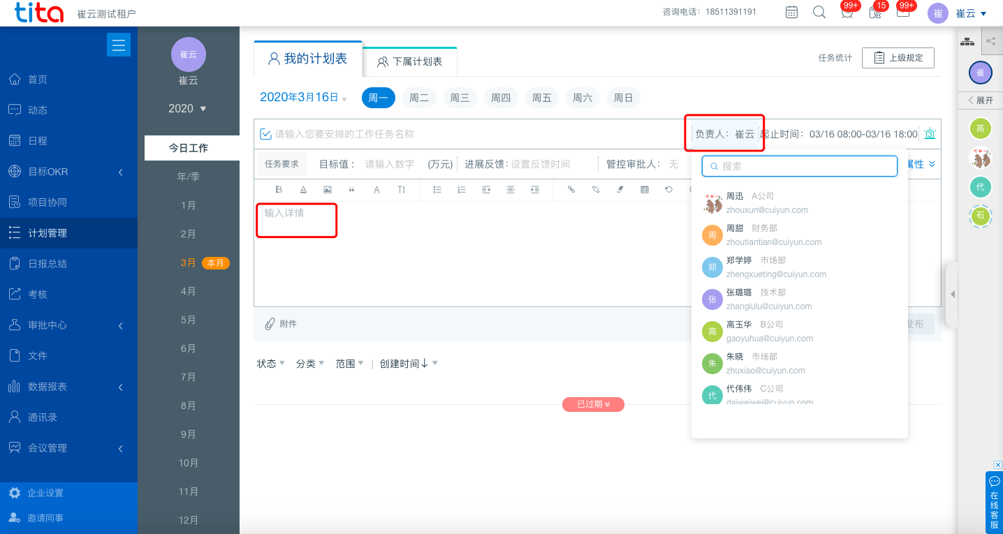The height and width of the screenshot is (534, 1003).
Task: Click the search magnifier in header
Action: [819, 12]
